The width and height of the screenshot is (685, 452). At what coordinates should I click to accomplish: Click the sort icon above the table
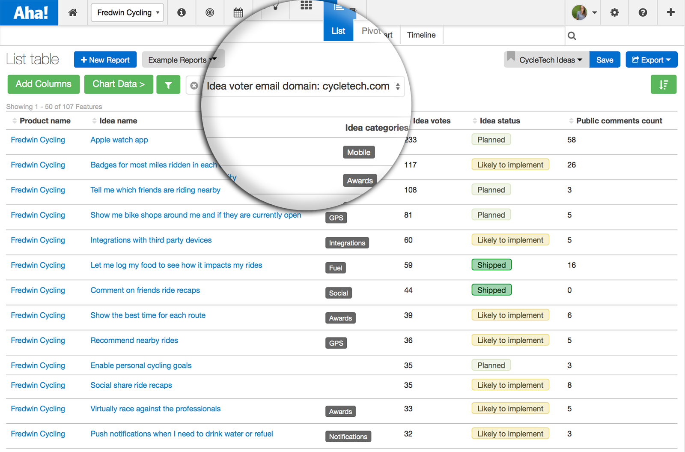click(663, 84)
